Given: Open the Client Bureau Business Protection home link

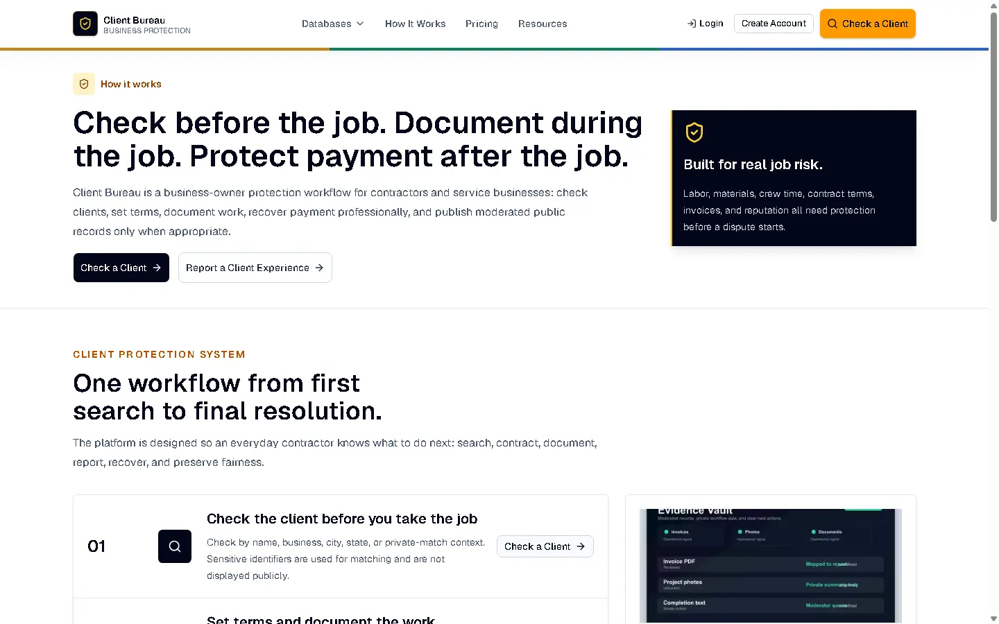Looking at the screenshot, I should (132, 24).
